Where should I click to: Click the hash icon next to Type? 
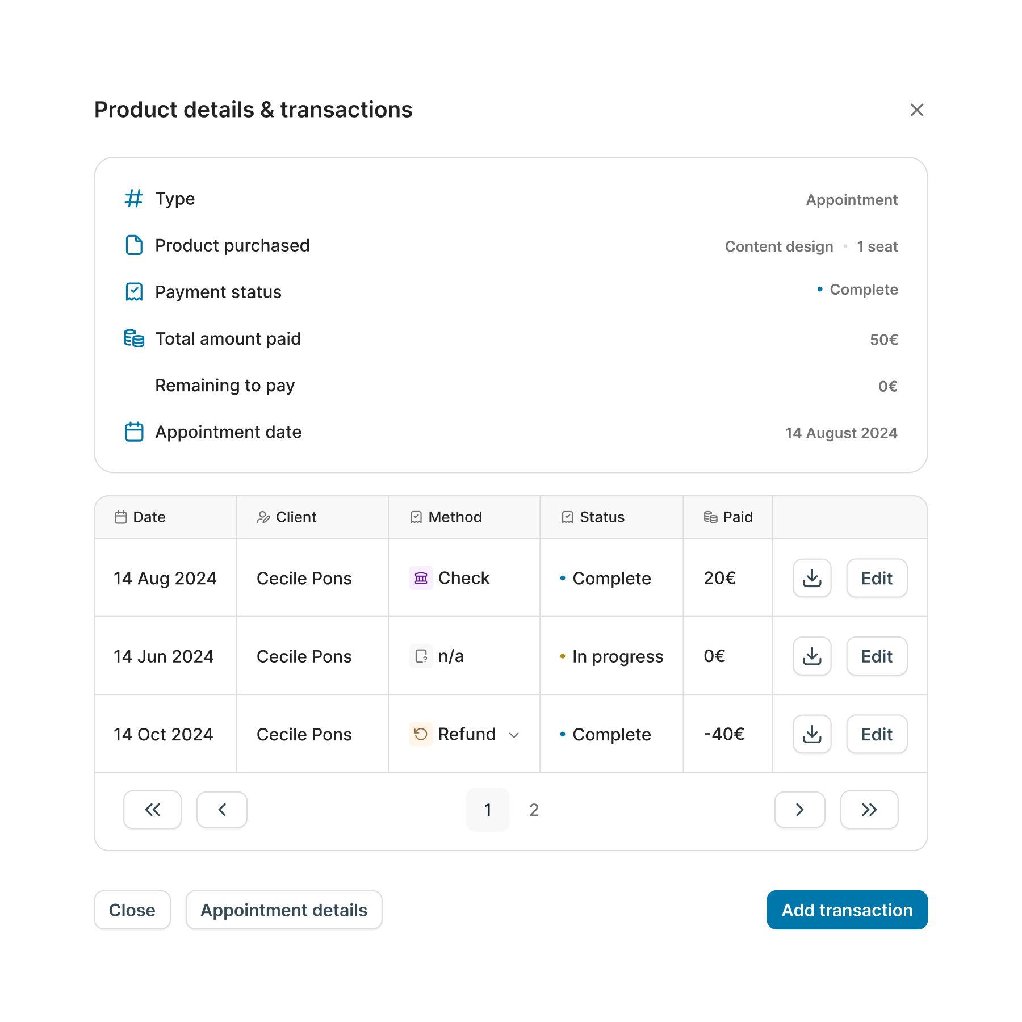[x=133, y=199]
